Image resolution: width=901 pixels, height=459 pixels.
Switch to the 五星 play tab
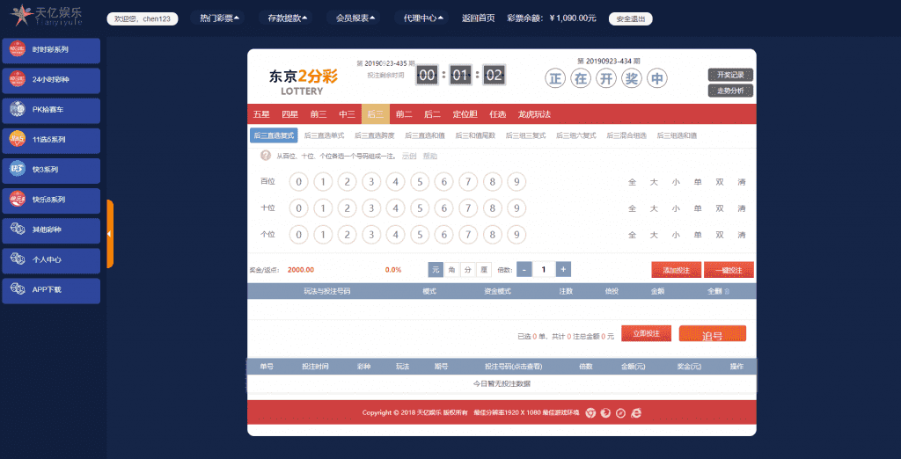[261, 114]
